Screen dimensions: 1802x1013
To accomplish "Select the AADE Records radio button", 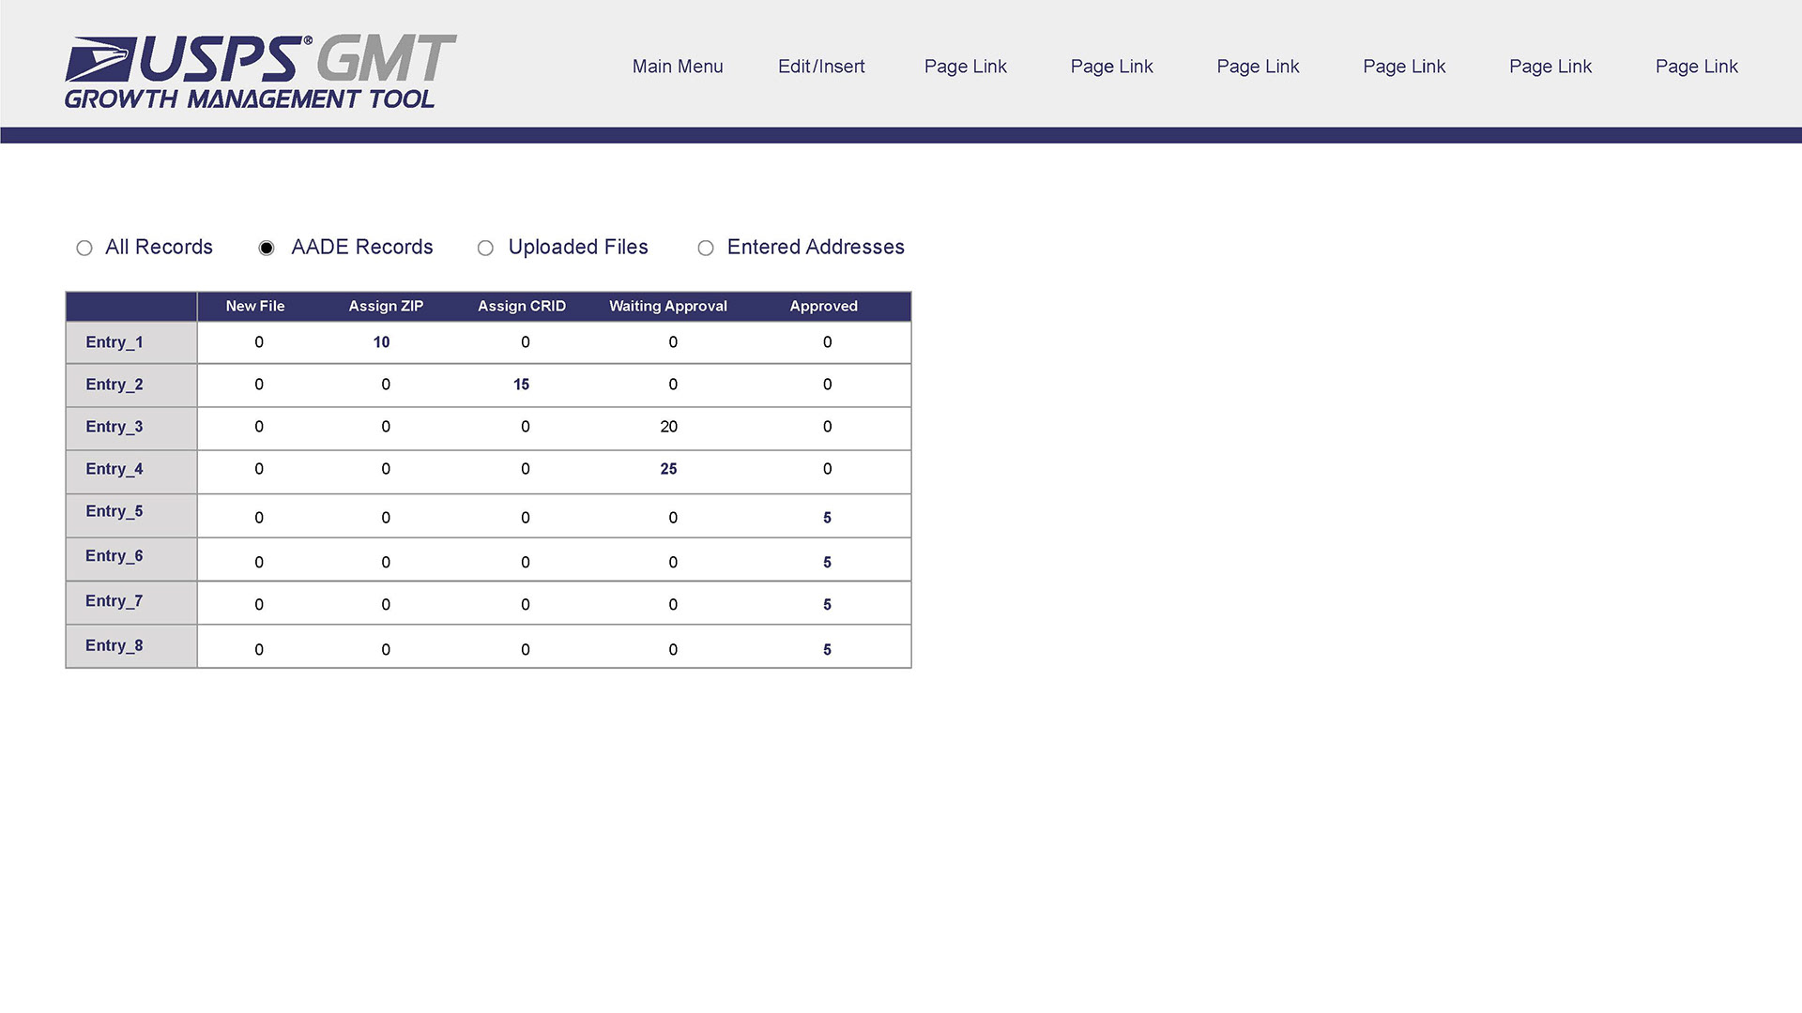I will coord(267,248).
